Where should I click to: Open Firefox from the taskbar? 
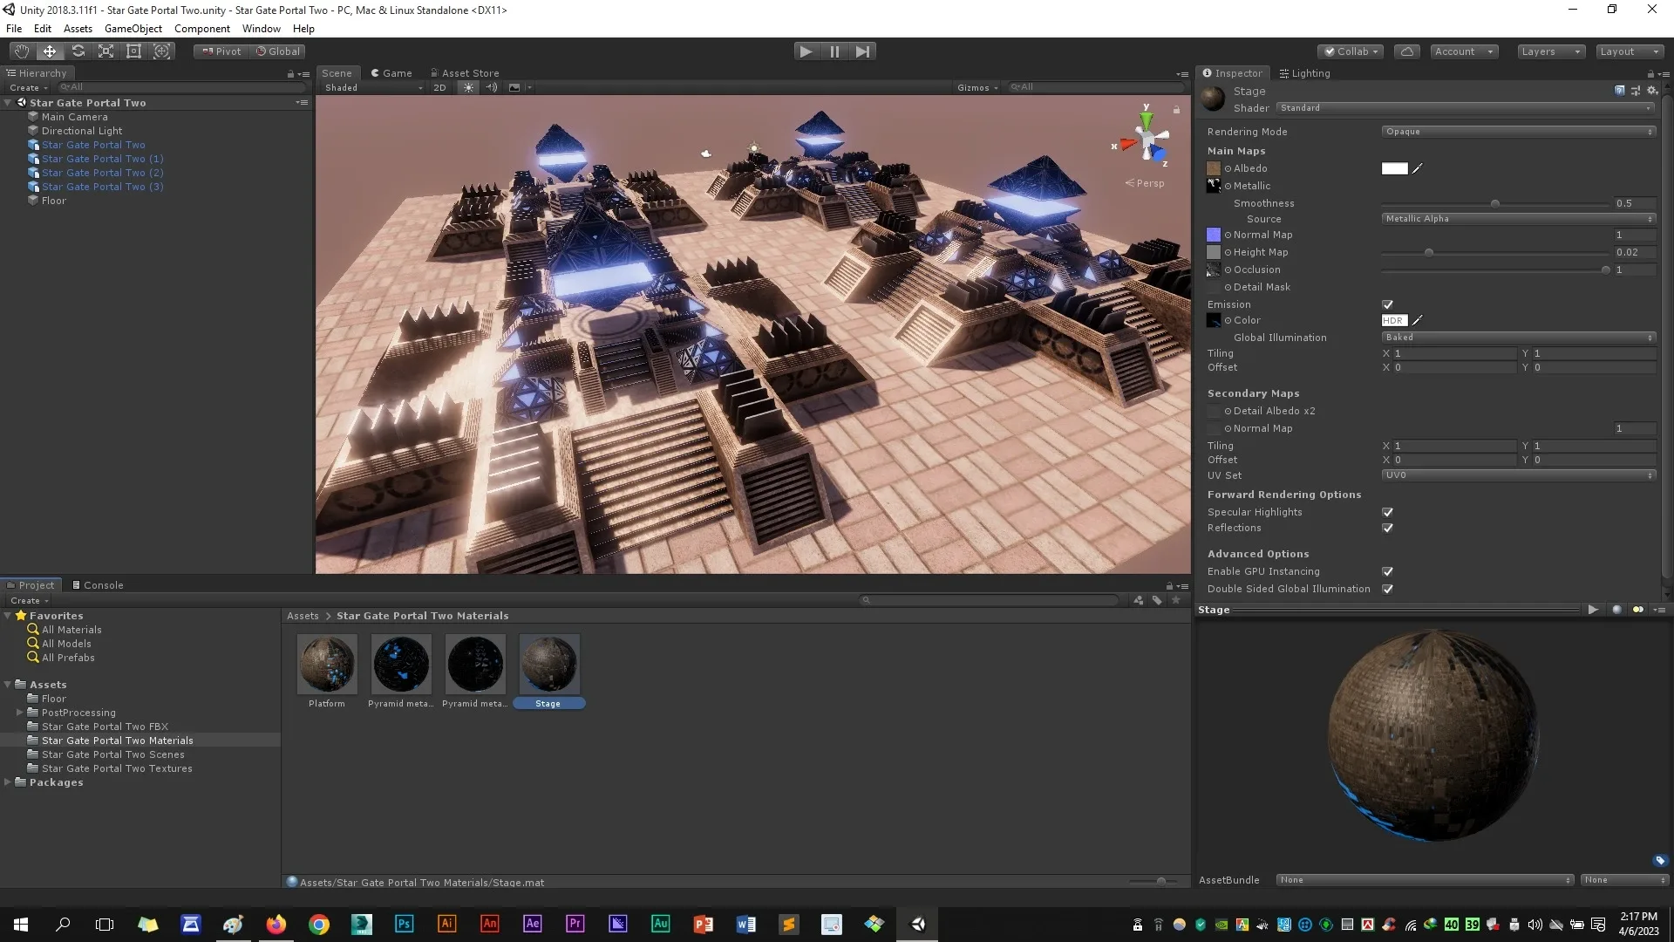pos(276,925)
